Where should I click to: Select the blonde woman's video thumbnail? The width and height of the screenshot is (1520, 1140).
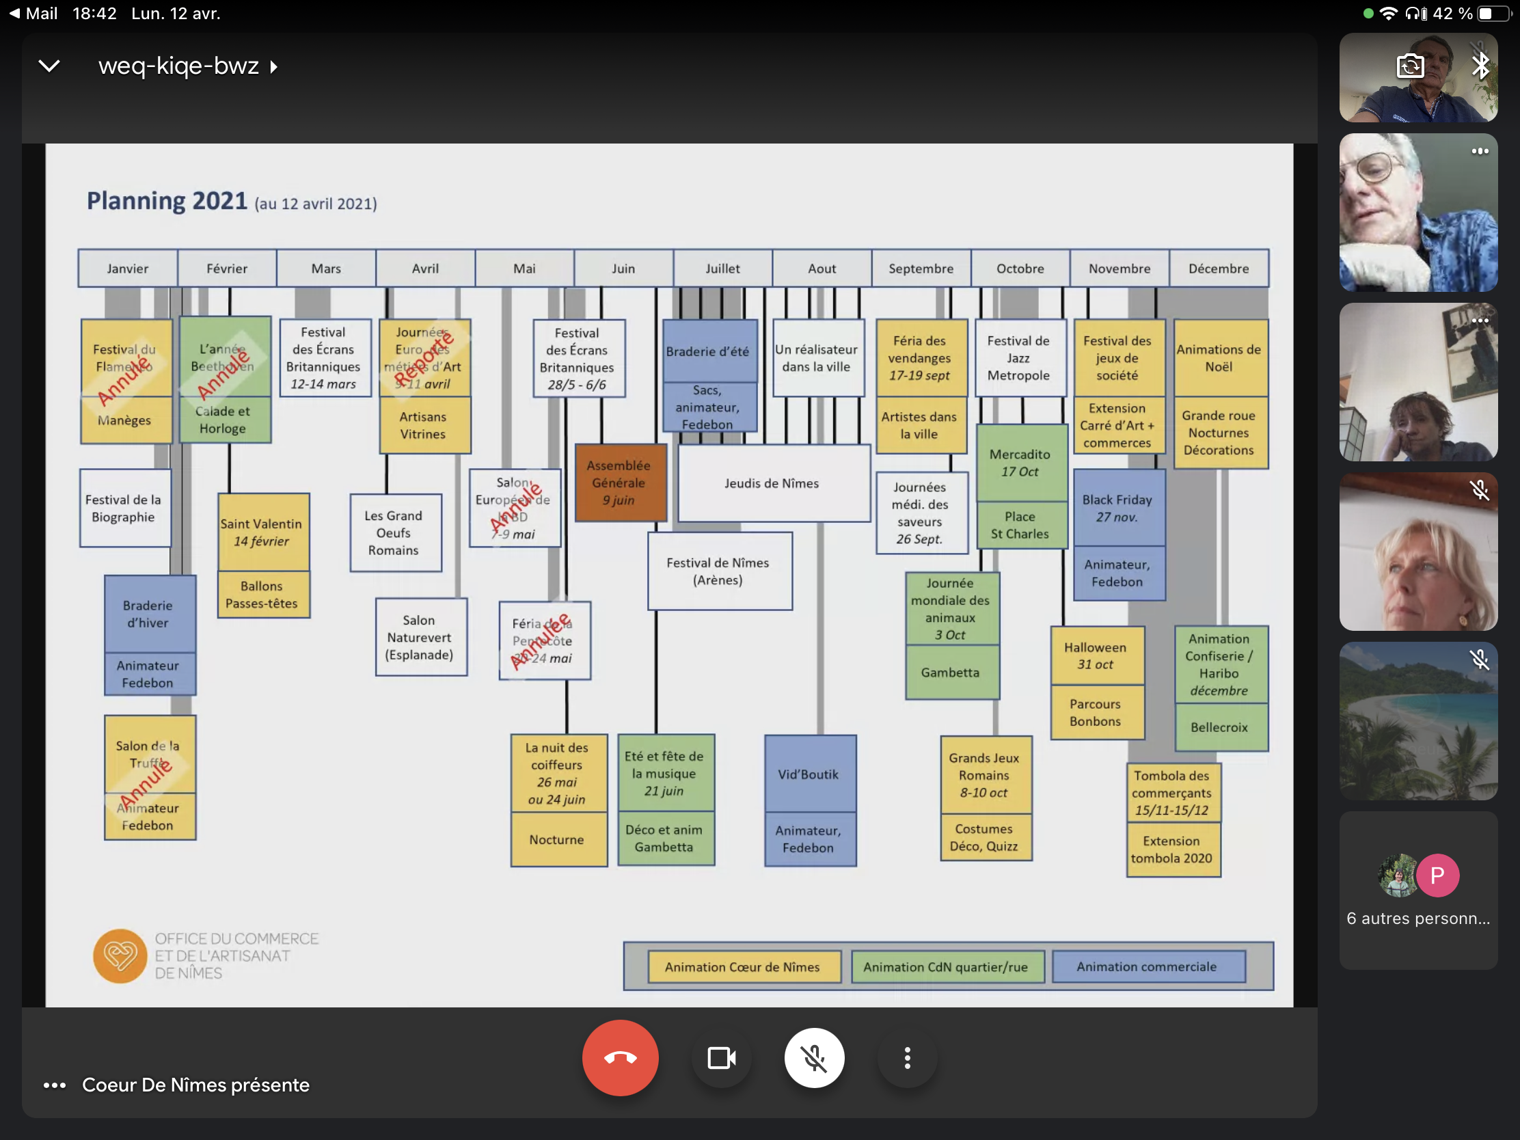(x=1417, y=552)
